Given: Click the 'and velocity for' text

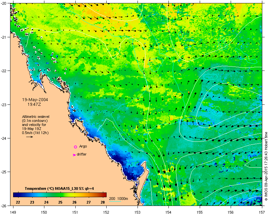Looking at the screenshot, I should click(x=34, y=125).
